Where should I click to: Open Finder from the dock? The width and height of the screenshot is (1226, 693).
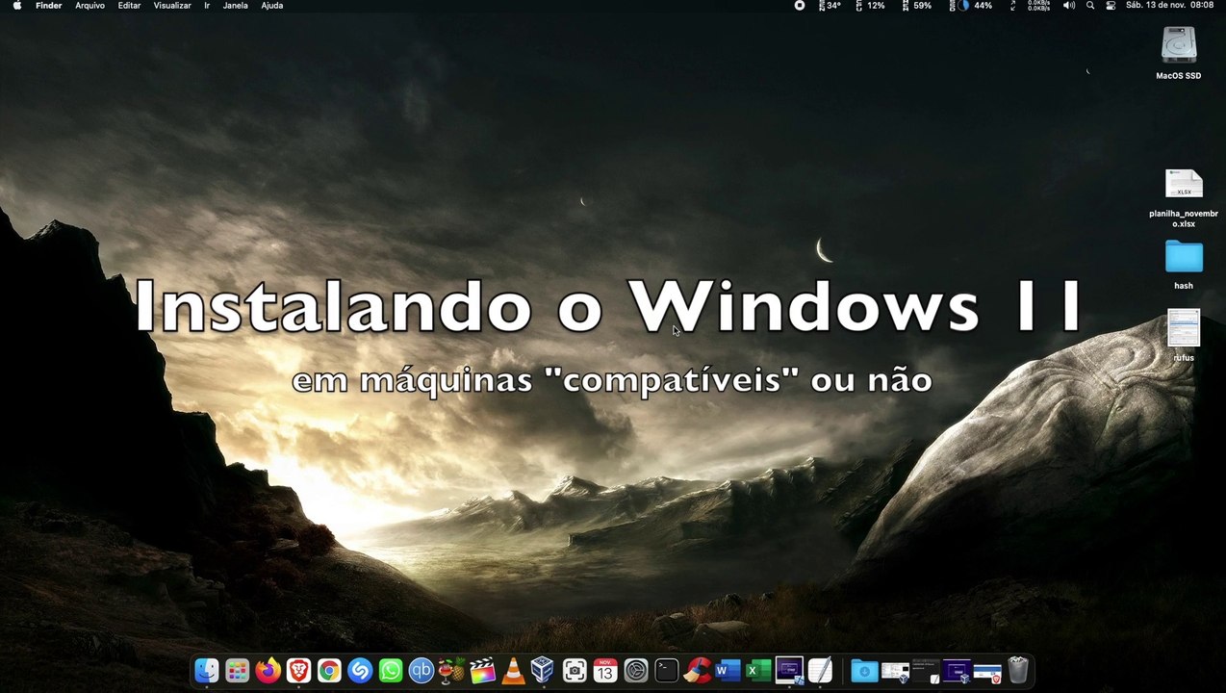[x=206, y=670]
